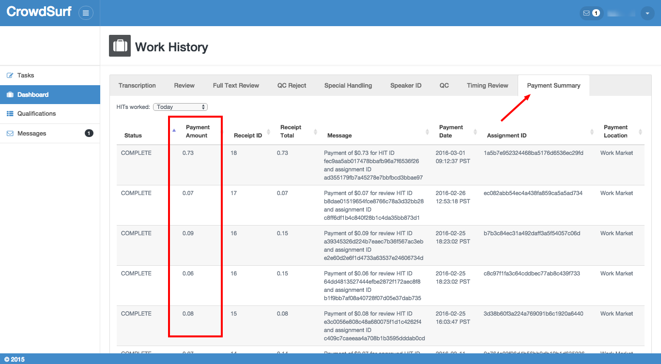Click receipt ID 17 cell
Image resolution: width=661 pixels, height=364 pixels.
click(234, 193)
